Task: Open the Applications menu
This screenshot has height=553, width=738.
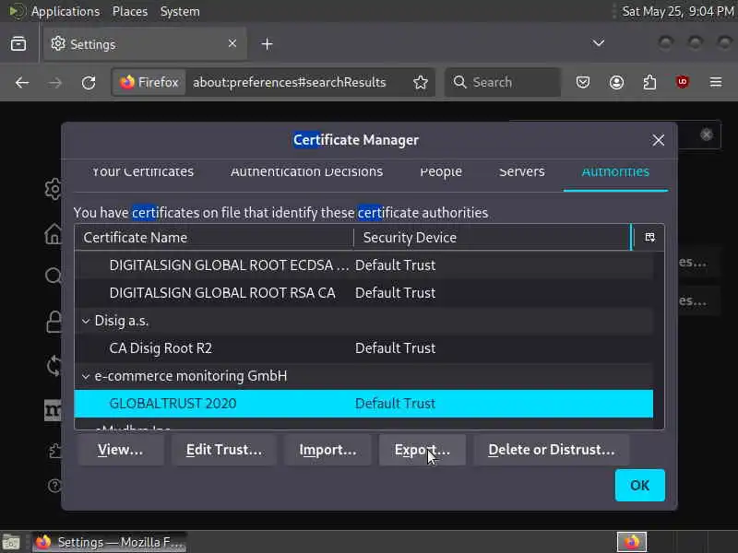Action: coord(65,11)
